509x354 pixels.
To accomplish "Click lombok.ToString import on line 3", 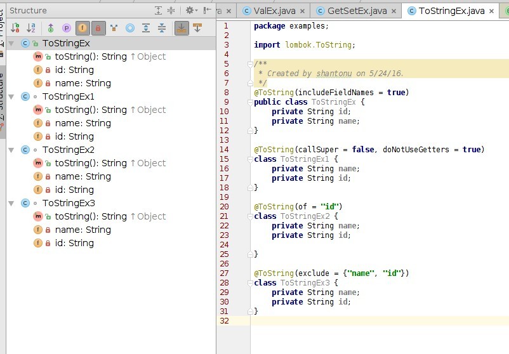I will [x=318, y=45].
